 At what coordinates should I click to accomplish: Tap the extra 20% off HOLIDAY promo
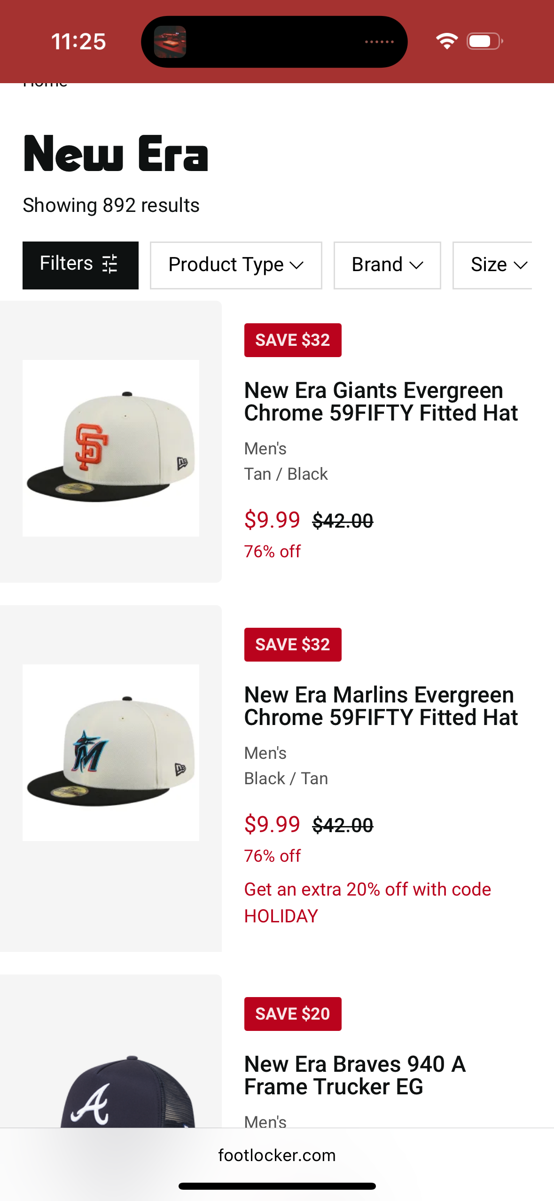tap(367, 902)
